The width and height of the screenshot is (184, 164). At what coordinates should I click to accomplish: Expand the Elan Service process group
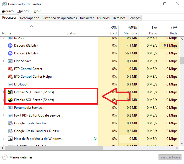4,61
